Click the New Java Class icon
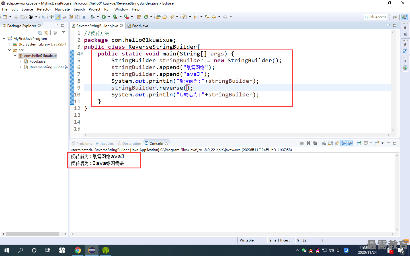Screen dimensions: 410x256 coord(146,17)
